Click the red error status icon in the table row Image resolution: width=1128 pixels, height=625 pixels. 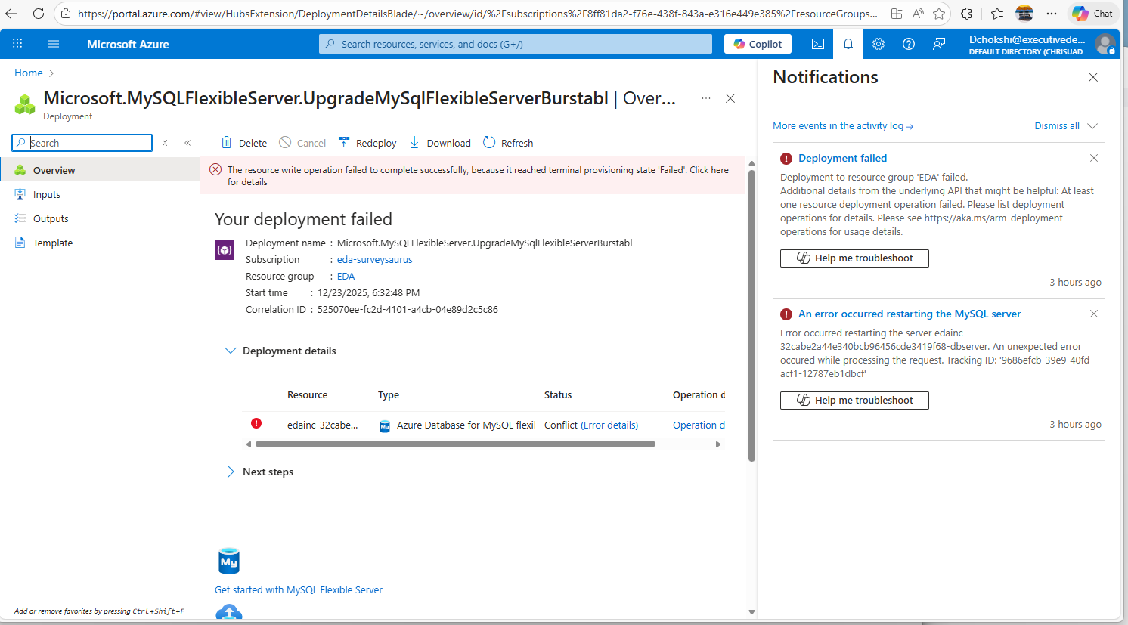(x=256, y=423)
